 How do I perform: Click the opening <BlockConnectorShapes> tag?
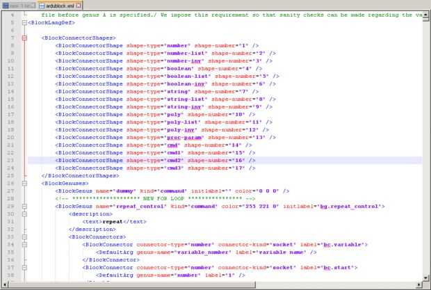click(79, 38)
